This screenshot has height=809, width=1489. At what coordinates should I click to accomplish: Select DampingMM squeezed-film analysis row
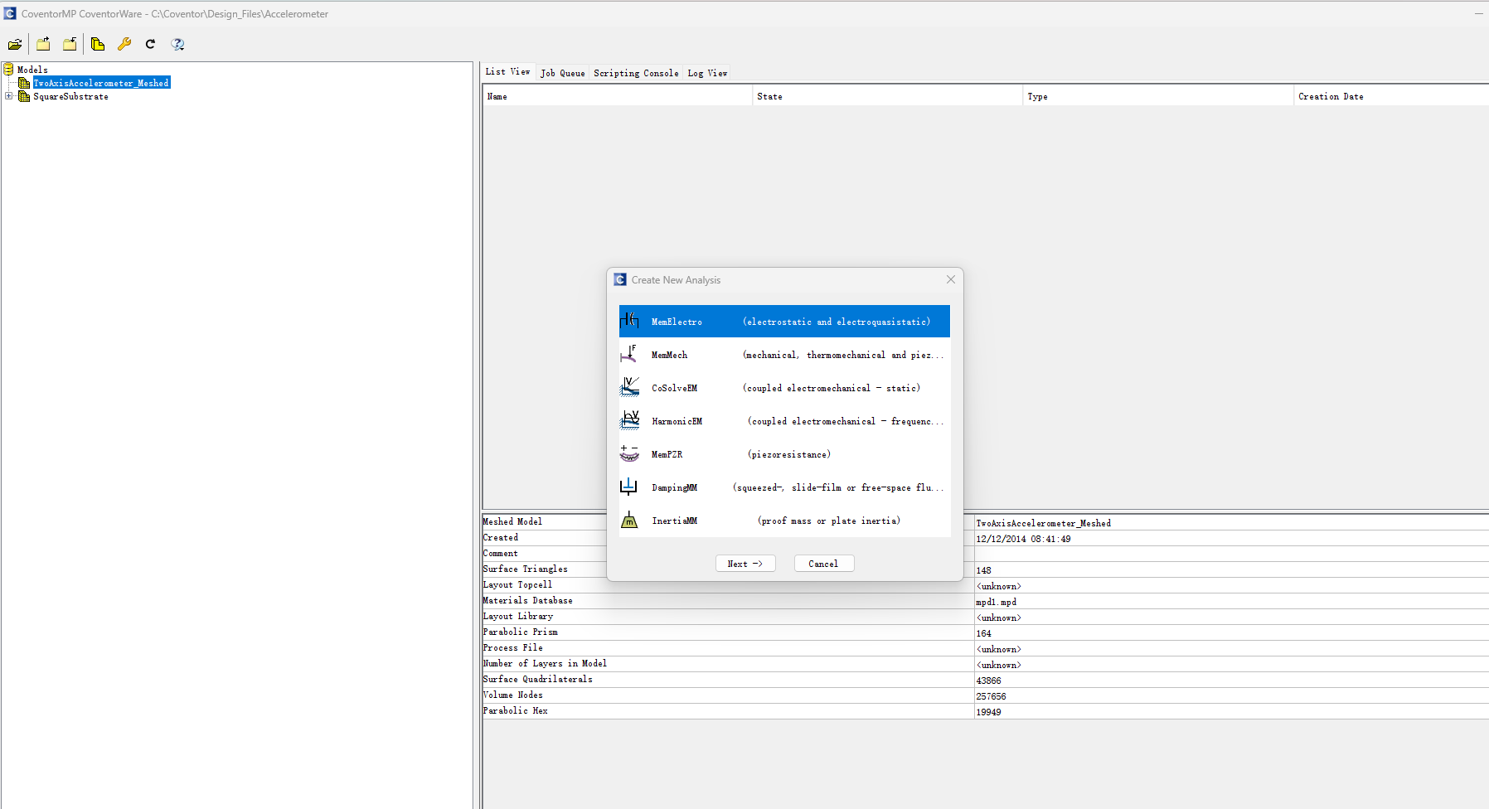click(x=784, y=487)
